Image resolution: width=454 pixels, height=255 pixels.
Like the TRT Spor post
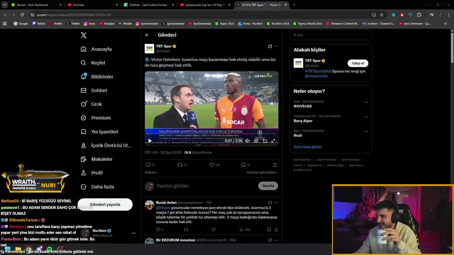pyautogui.click(x=214, y=165)
